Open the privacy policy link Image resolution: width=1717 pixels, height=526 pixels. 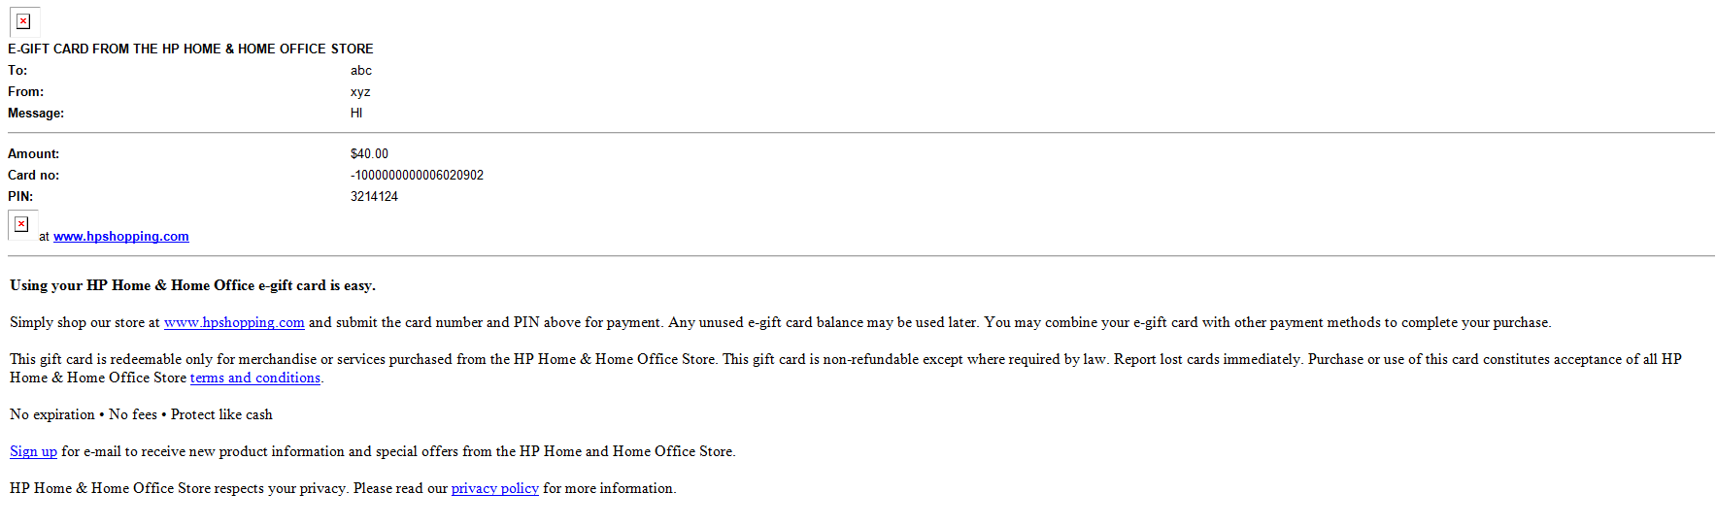(x=494, y=489)
